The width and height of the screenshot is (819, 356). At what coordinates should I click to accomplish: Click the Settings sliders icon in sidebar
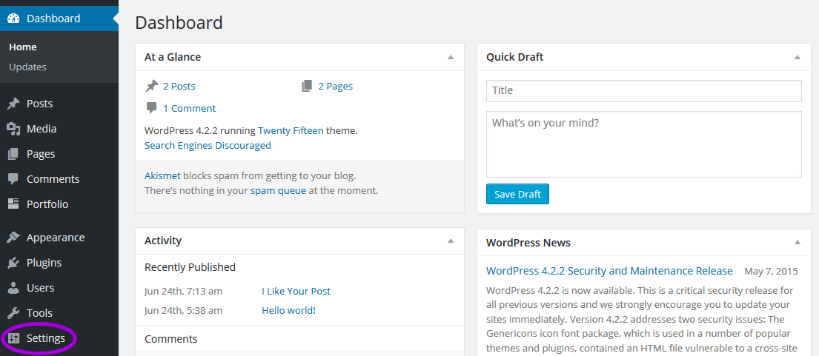coord(13,338)
